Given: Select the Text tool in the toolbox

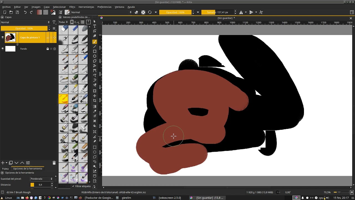Looking at the screenshot, I should click(x=95, y=26).
